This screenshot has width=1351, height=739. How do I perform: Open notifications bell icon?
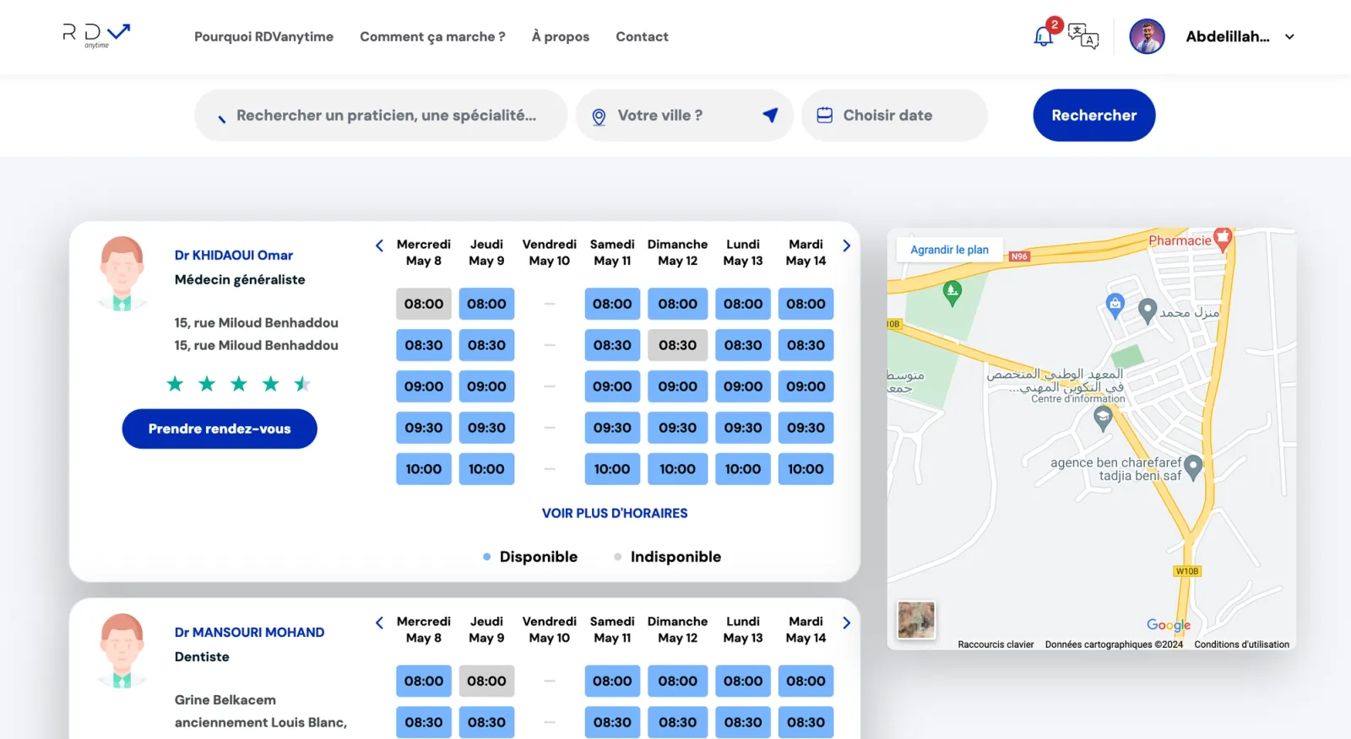1044,36
